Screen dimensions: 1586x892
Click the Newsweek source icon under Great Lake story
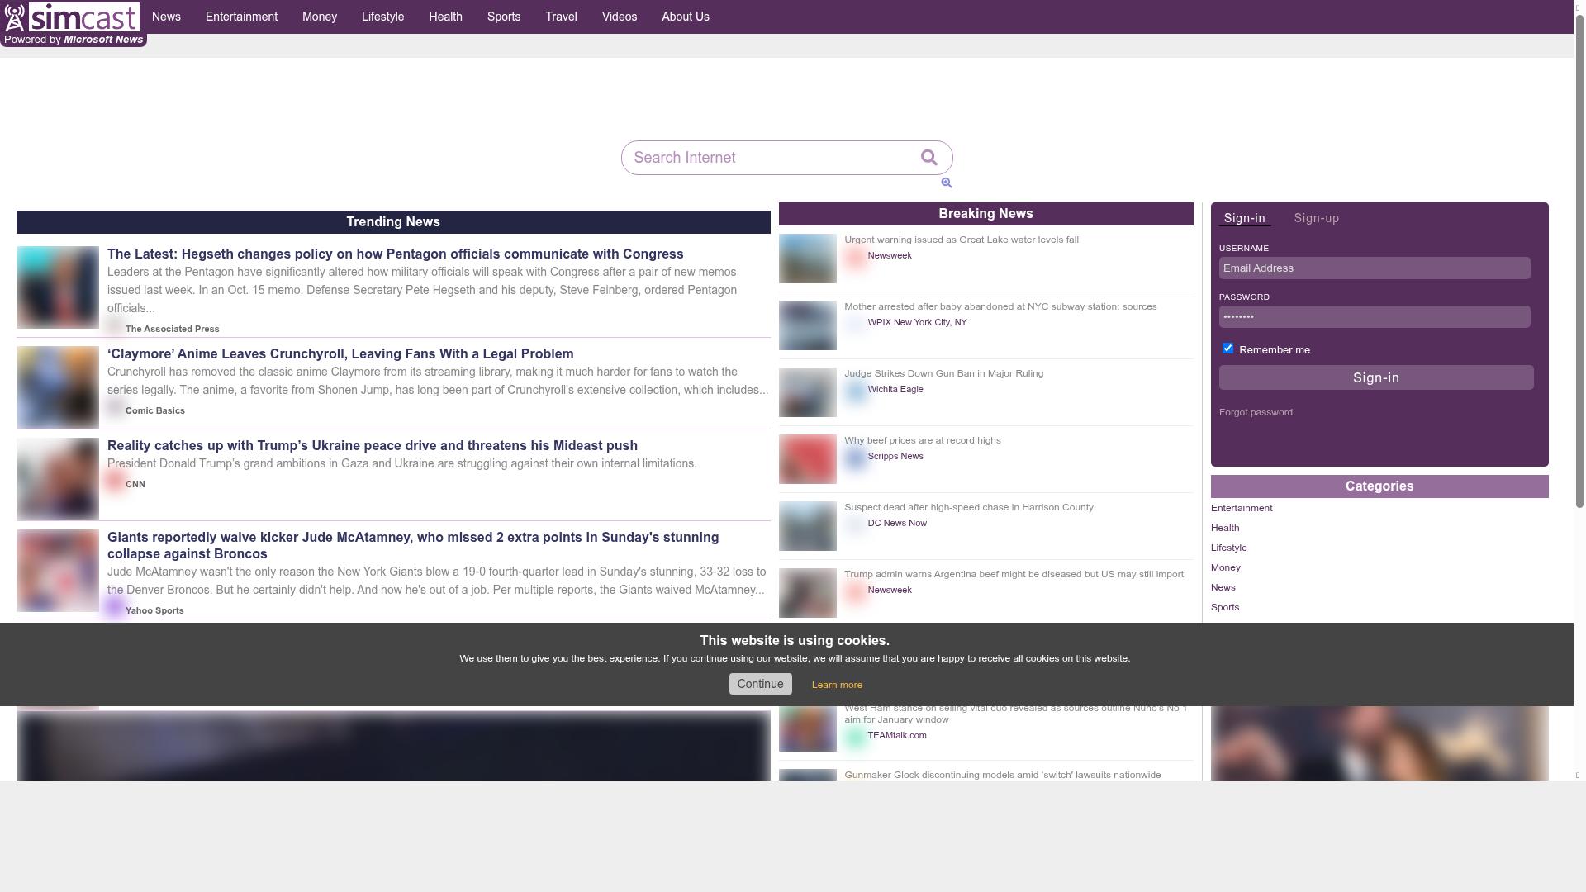[x=855, y=257]
